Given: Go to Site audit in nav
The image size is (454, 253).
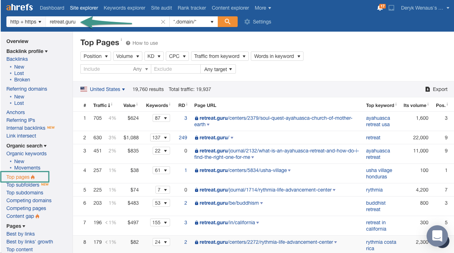Looking at the screenshot, I should (x=162, y=8).
